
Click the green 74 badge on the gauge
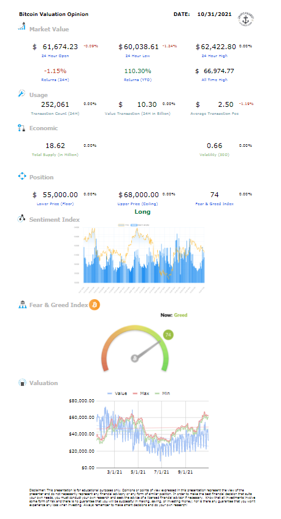pos(168,335)
